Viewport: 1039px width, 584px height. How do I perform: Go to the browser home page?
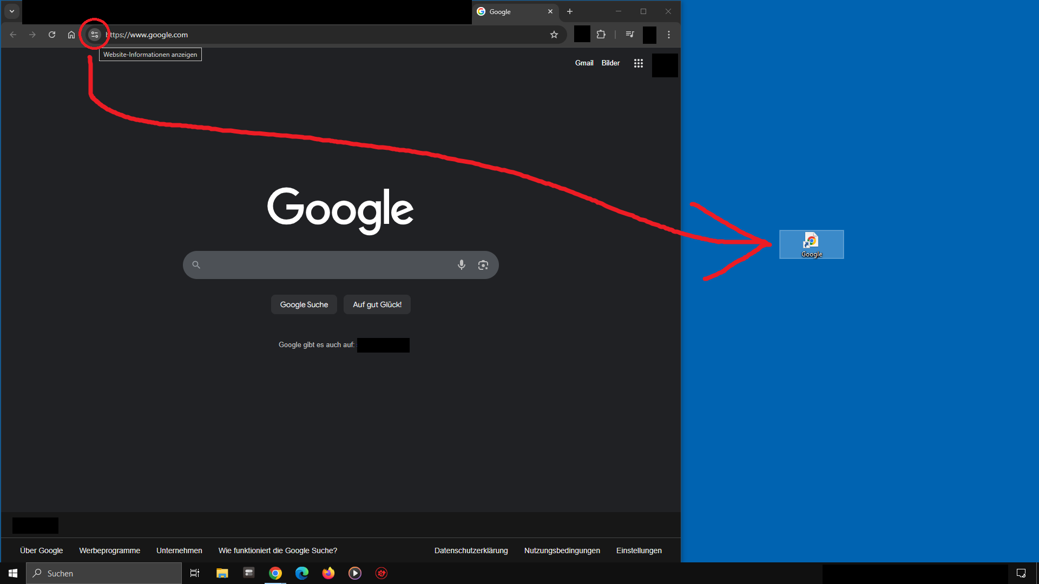pos(71,35)
